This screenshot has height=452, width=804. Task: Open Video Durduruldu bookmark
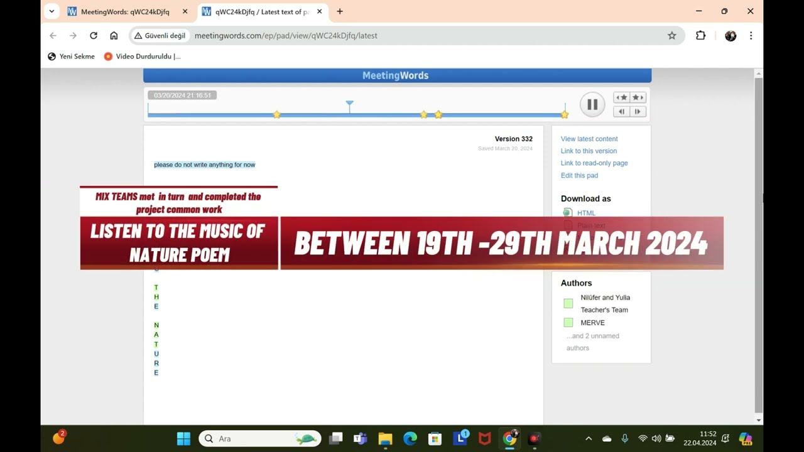143,56
